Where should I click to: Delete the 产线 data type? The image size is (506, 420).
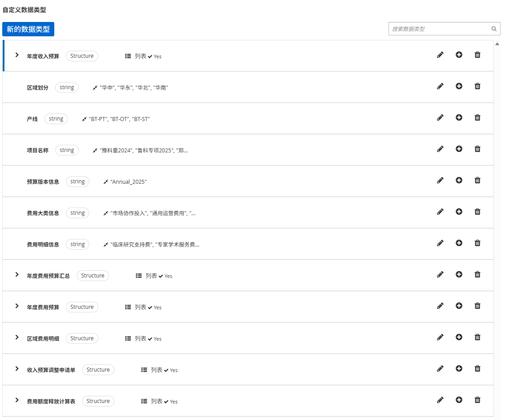(477, 117)
